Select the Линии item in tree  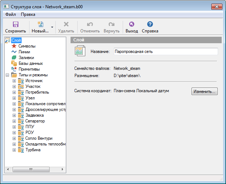click(24, 52)
